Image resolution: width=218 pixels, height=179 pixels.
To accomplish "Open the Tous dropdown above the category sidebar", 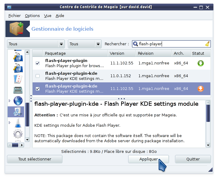I will (36, 44).
